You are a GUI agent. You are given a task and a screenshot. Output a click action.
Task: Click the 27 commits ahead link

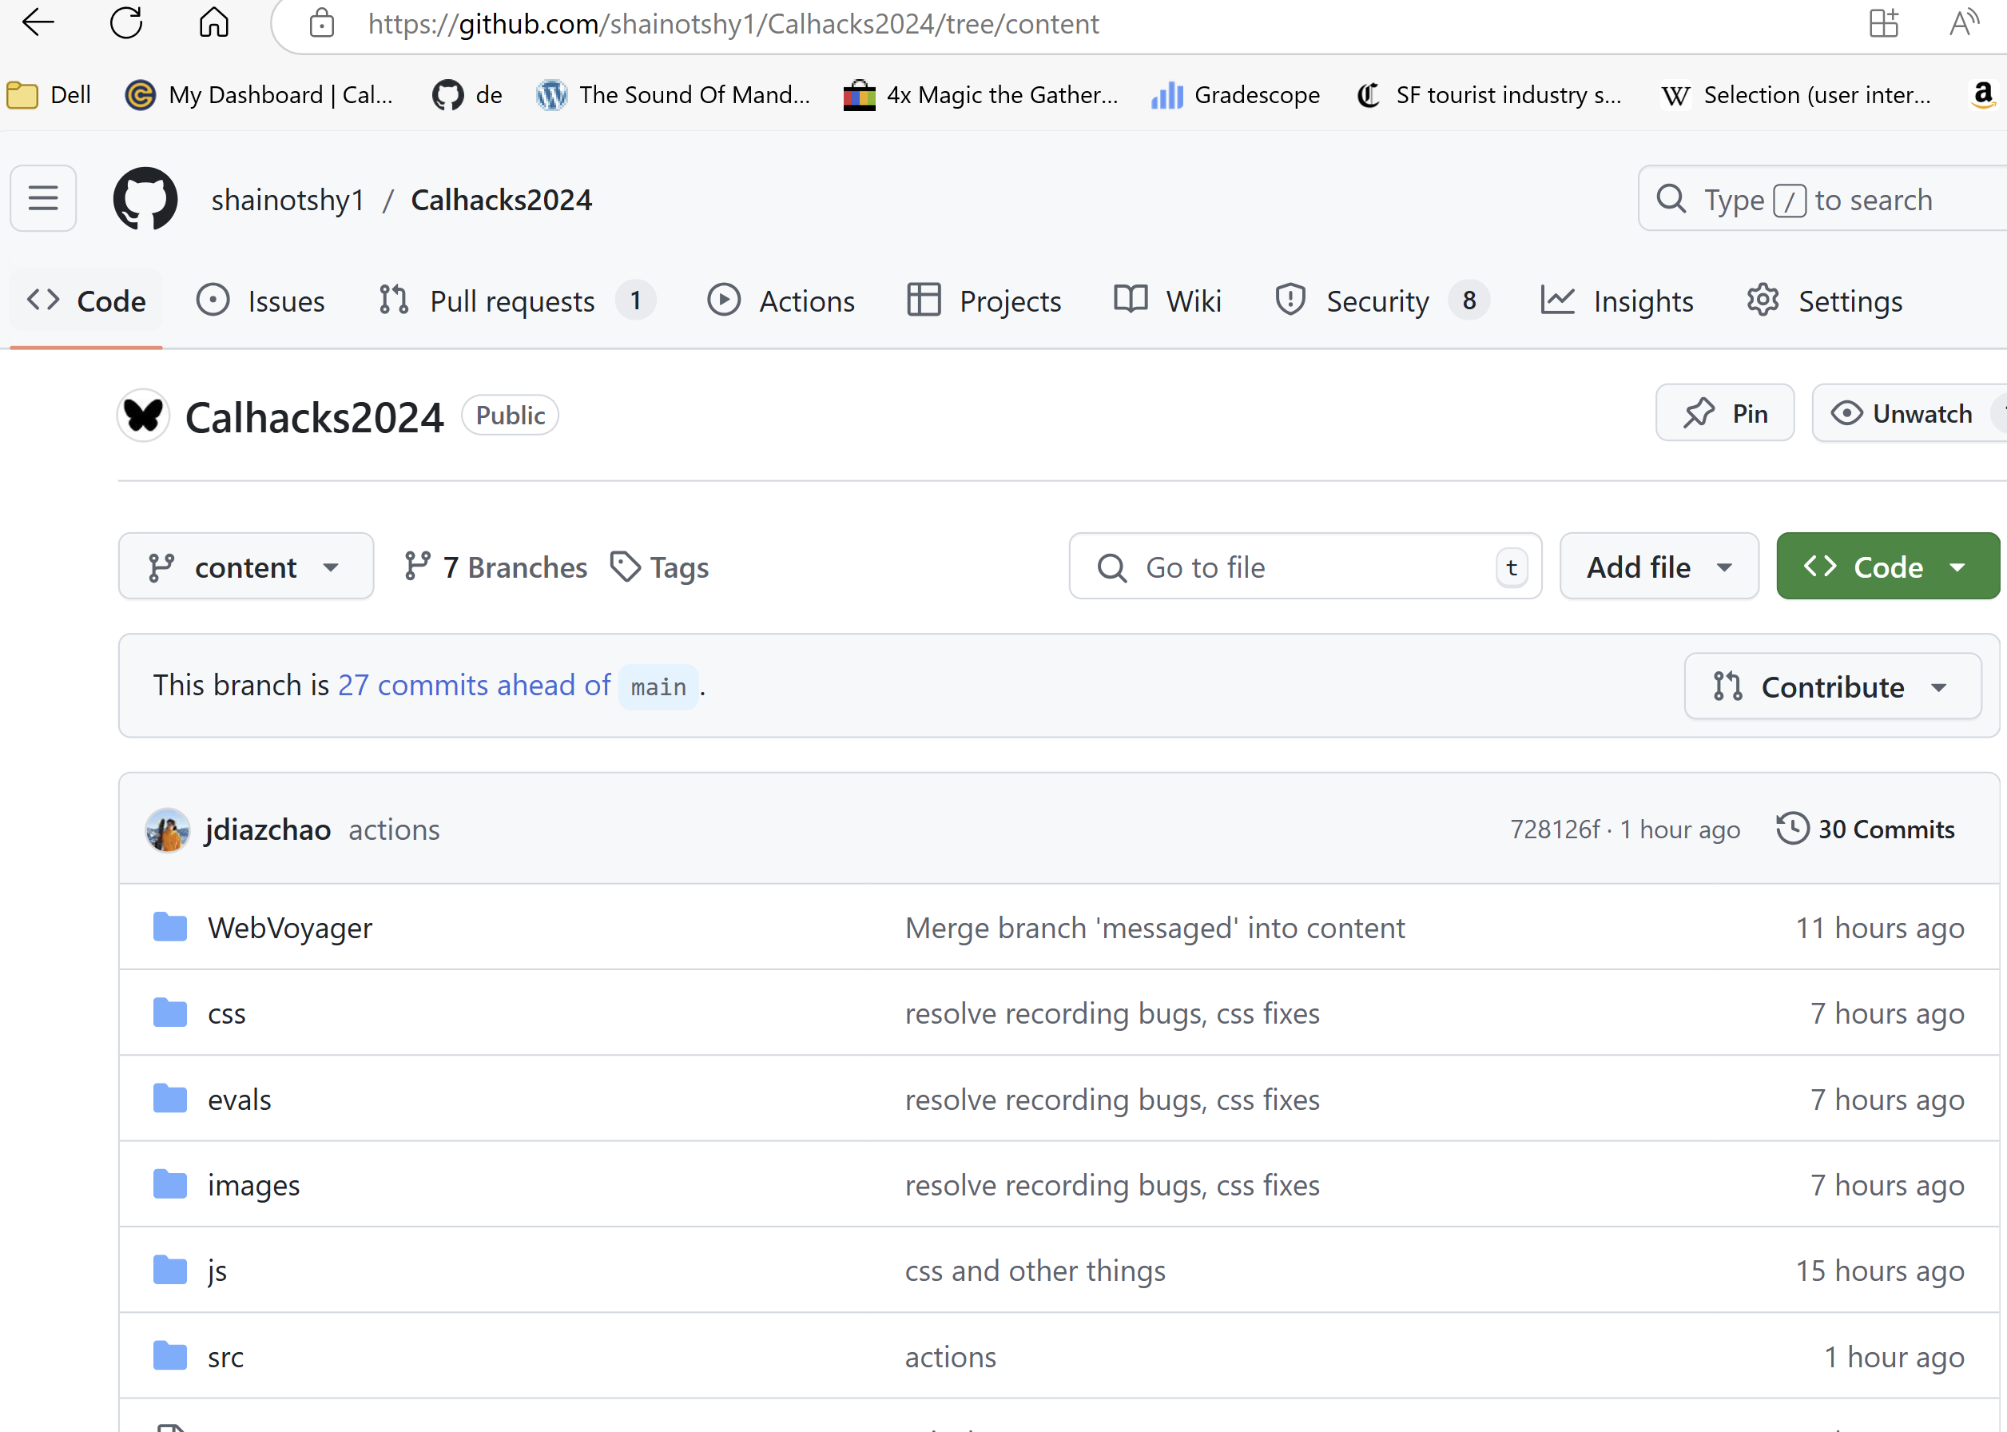coord(475,685)
